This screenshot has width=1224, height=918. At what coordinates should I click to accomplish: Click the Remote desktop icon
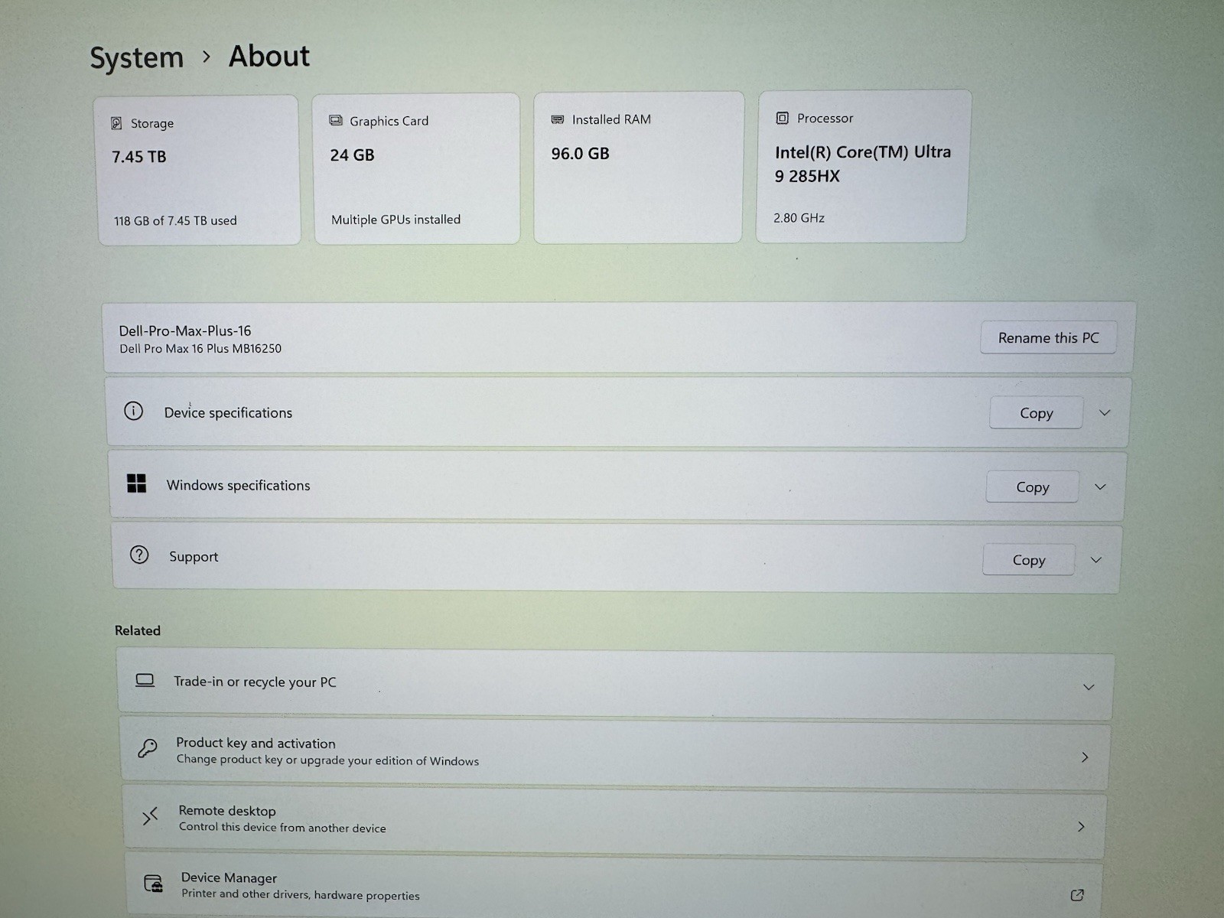(150, 817)
